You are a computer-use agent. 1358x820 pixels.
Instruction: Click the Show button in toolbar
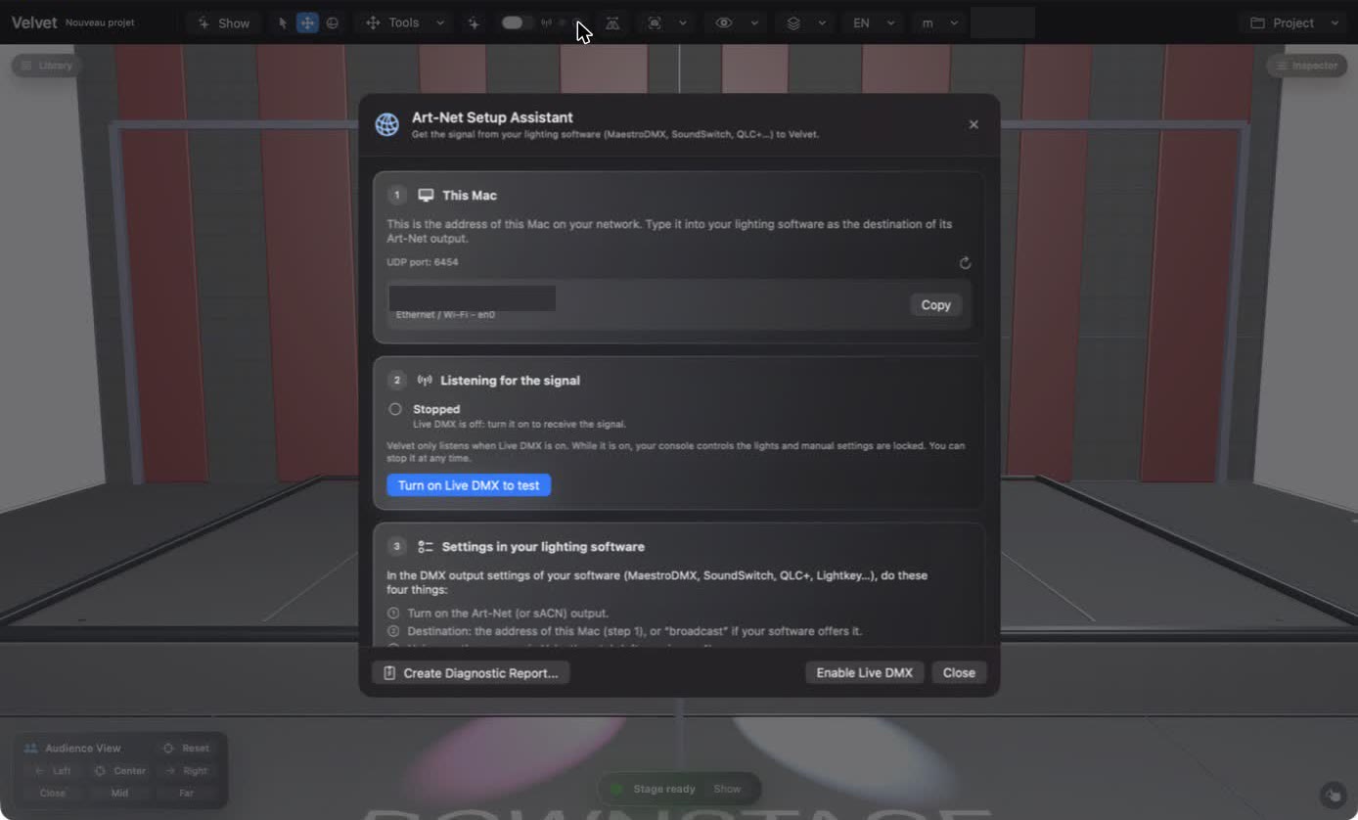click(223, 23)
